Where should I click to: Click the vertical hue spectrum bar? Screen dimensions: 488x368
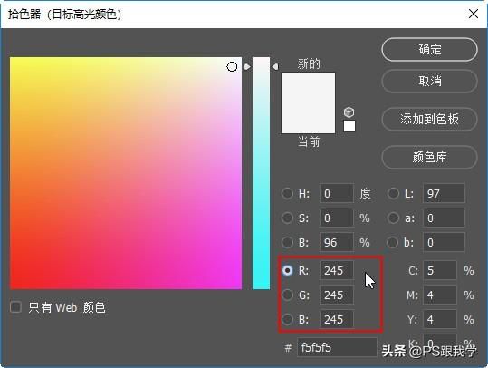click(261, 173)
